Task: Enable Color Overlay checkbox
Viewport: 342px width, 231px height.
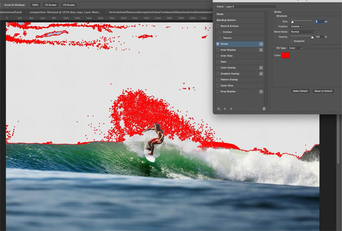Action: click(218, 68)
